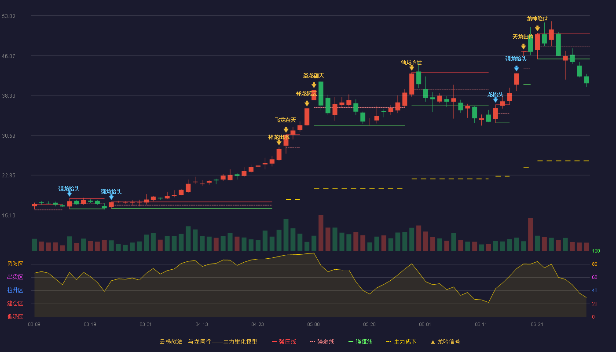Toggle the 强弱线 legend entry
This screenshot has height=352, width=616.
point(323,341)
